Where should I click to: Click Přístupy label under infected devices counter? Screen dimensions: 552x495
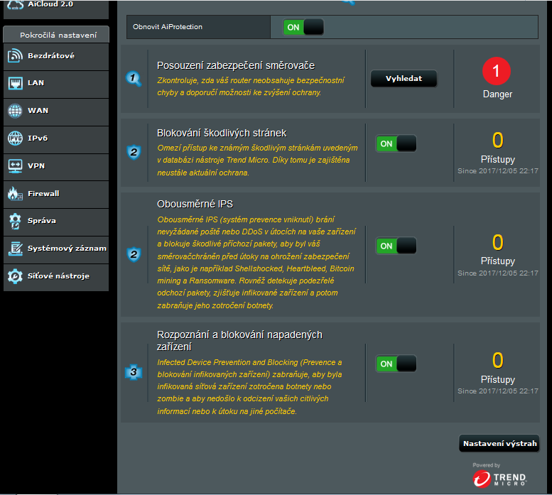click(x=498, y=380)
